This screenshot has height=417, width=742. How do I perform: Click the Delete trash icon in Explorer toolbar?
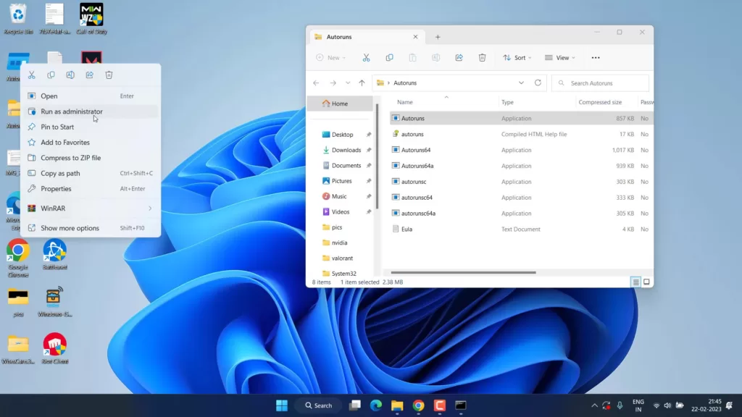(482, 58)
